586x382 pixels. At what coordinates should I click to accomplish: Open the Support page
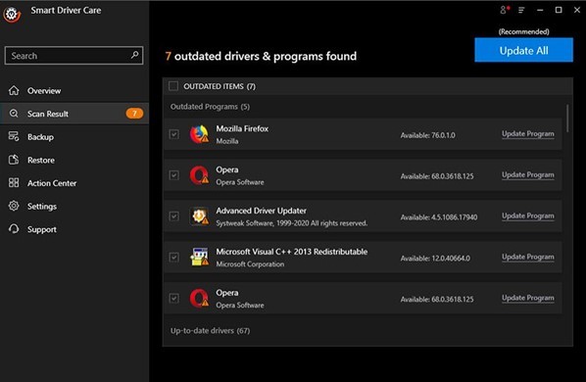coord(74,229)
